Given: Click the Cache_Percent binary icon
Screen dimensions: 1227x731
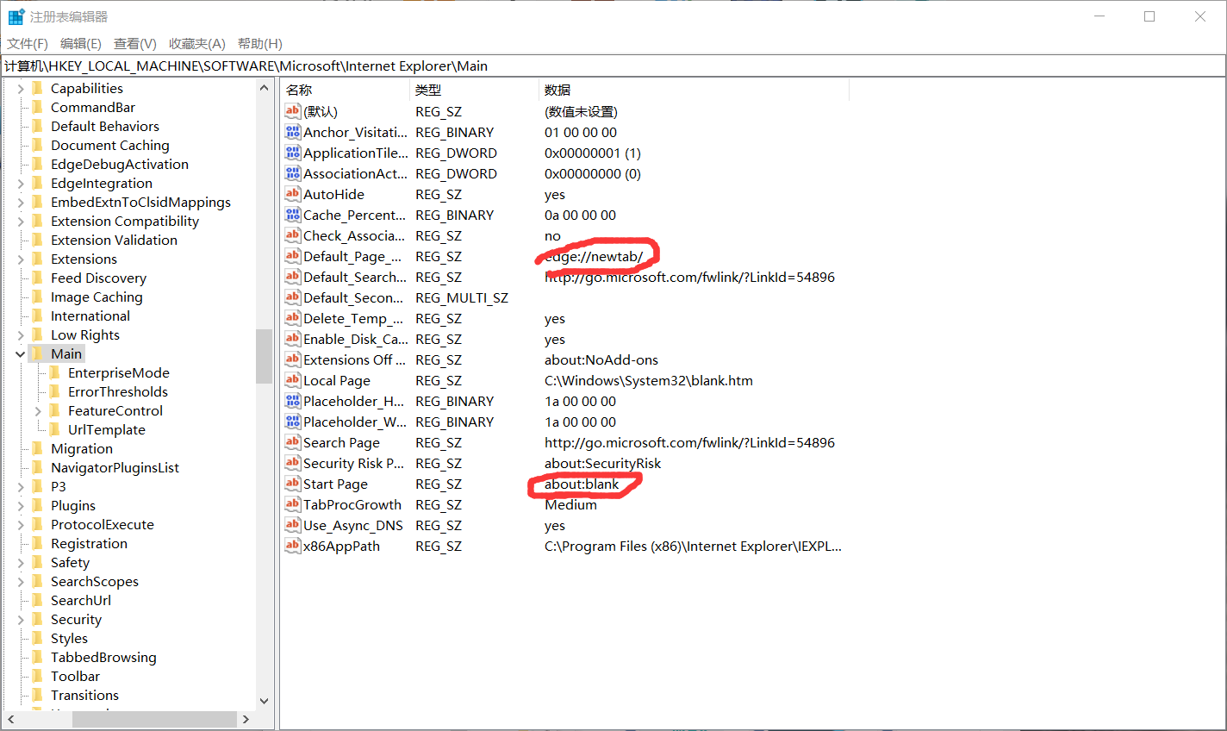Looking at the screenshot, I should [x=293, y=215].
